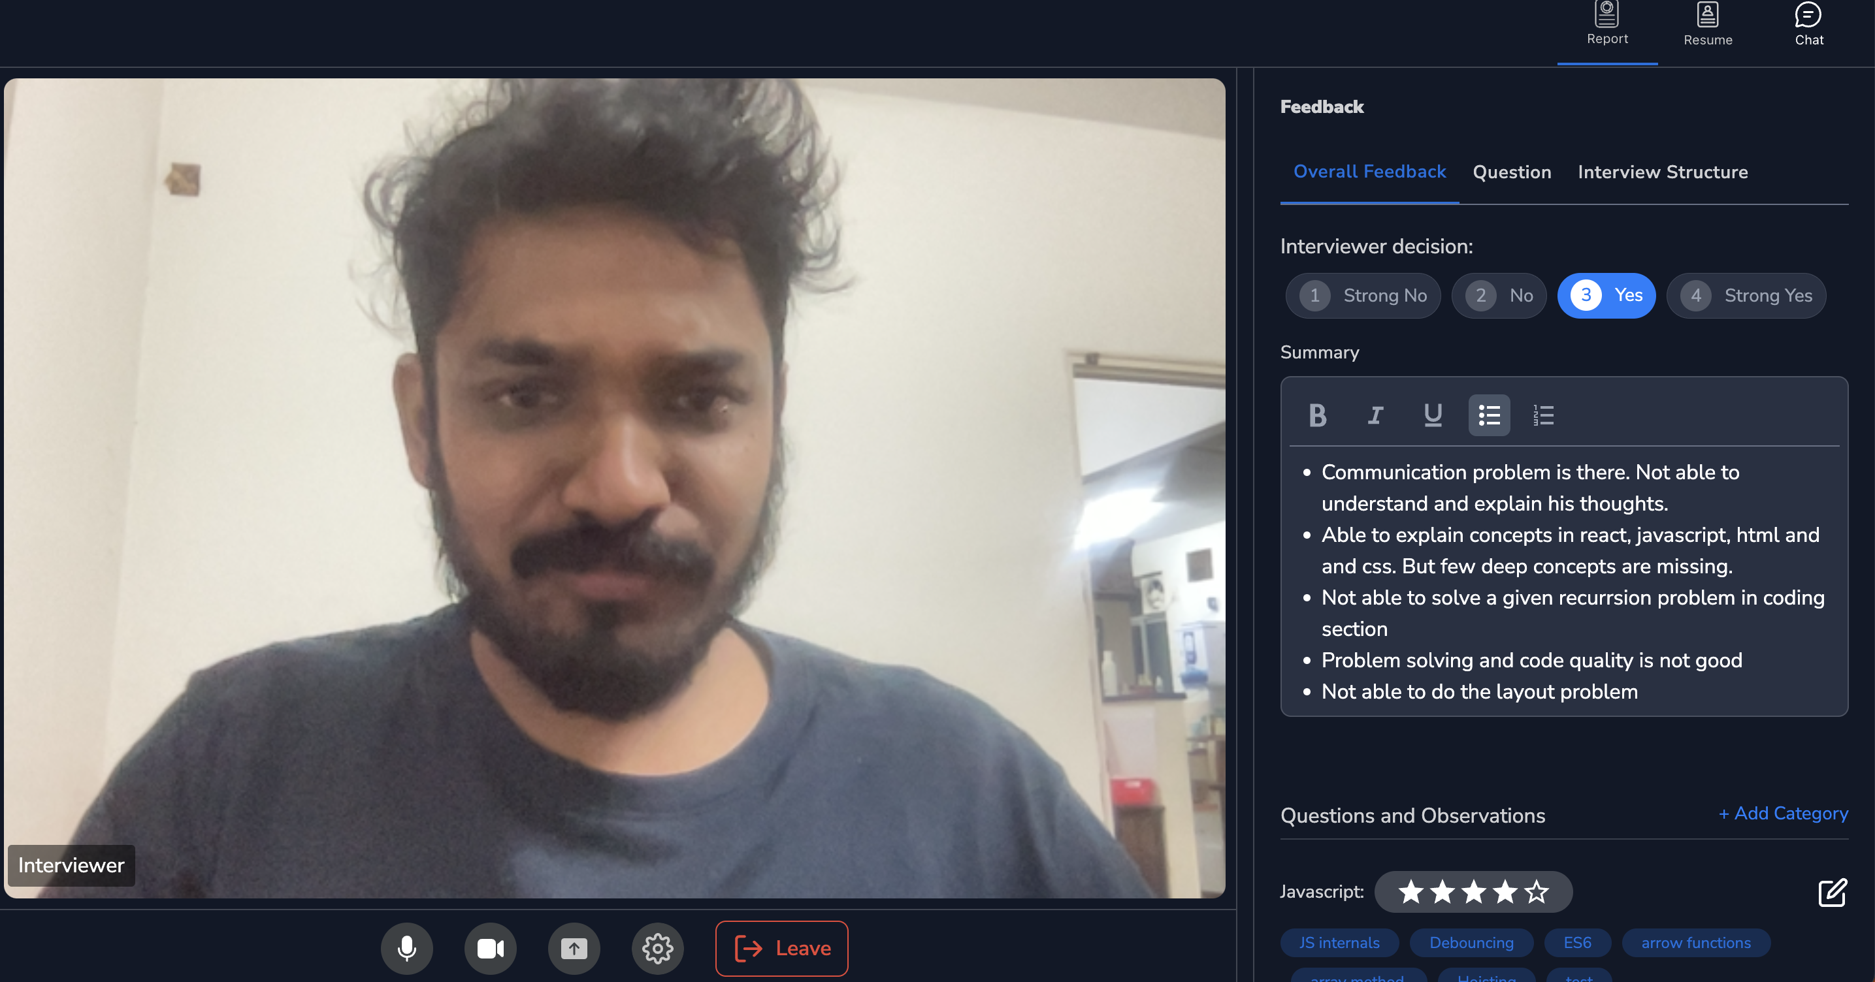Switch to numbered list formatting
Screen dimensions: 1875x982
(x=1543, y=415)
